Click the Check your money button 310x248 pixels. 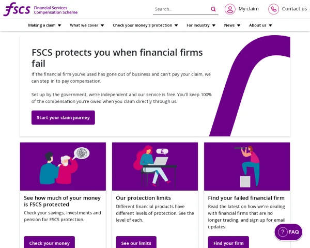pos(50,243)
